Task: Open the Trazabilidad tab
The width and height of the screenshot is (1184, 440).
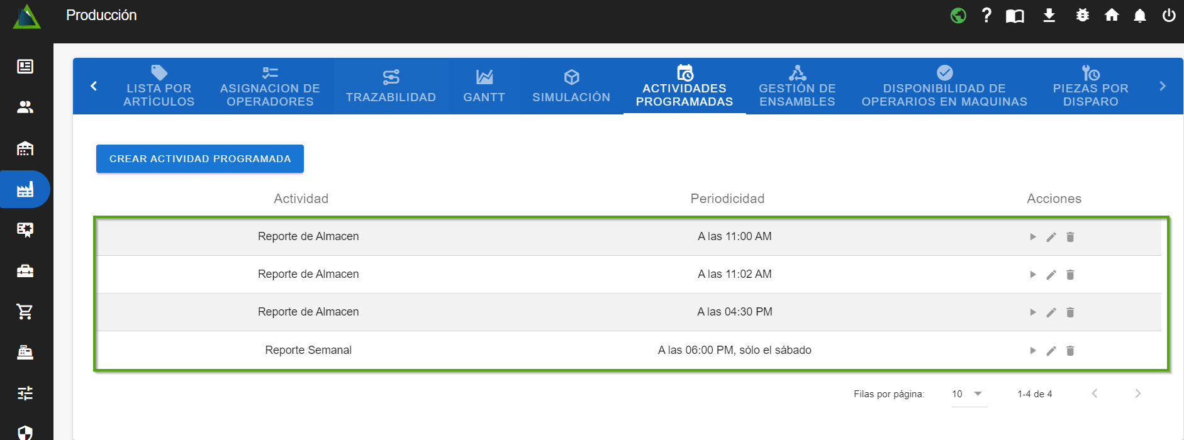Action: (391, 86)
